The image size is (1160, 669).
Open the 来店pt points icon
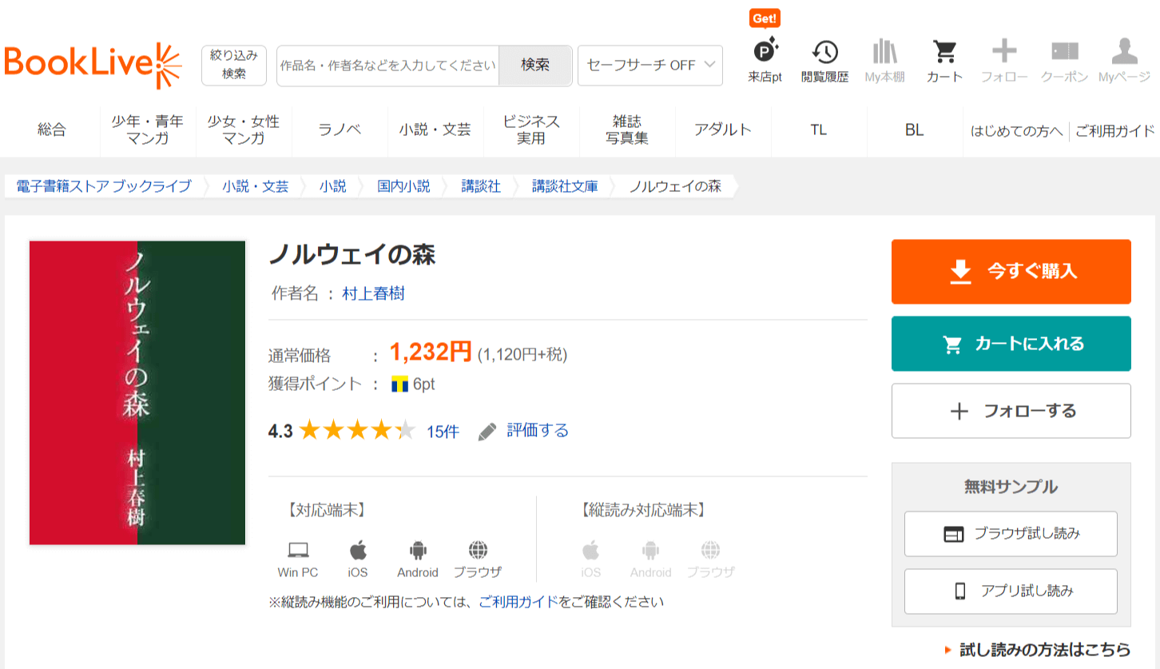pos(765,61)
